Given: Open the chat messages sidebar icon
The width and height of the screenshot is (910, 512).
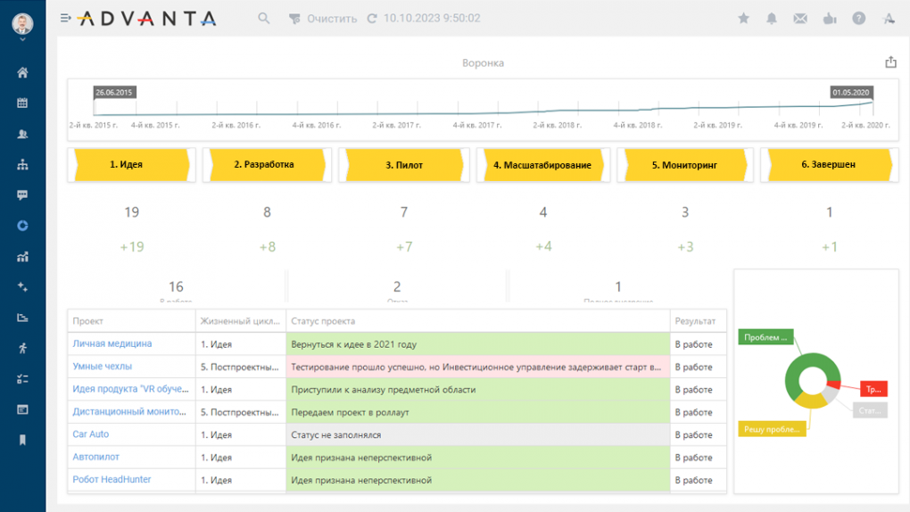Looking at the screenshot, I should tap(22, 195).
